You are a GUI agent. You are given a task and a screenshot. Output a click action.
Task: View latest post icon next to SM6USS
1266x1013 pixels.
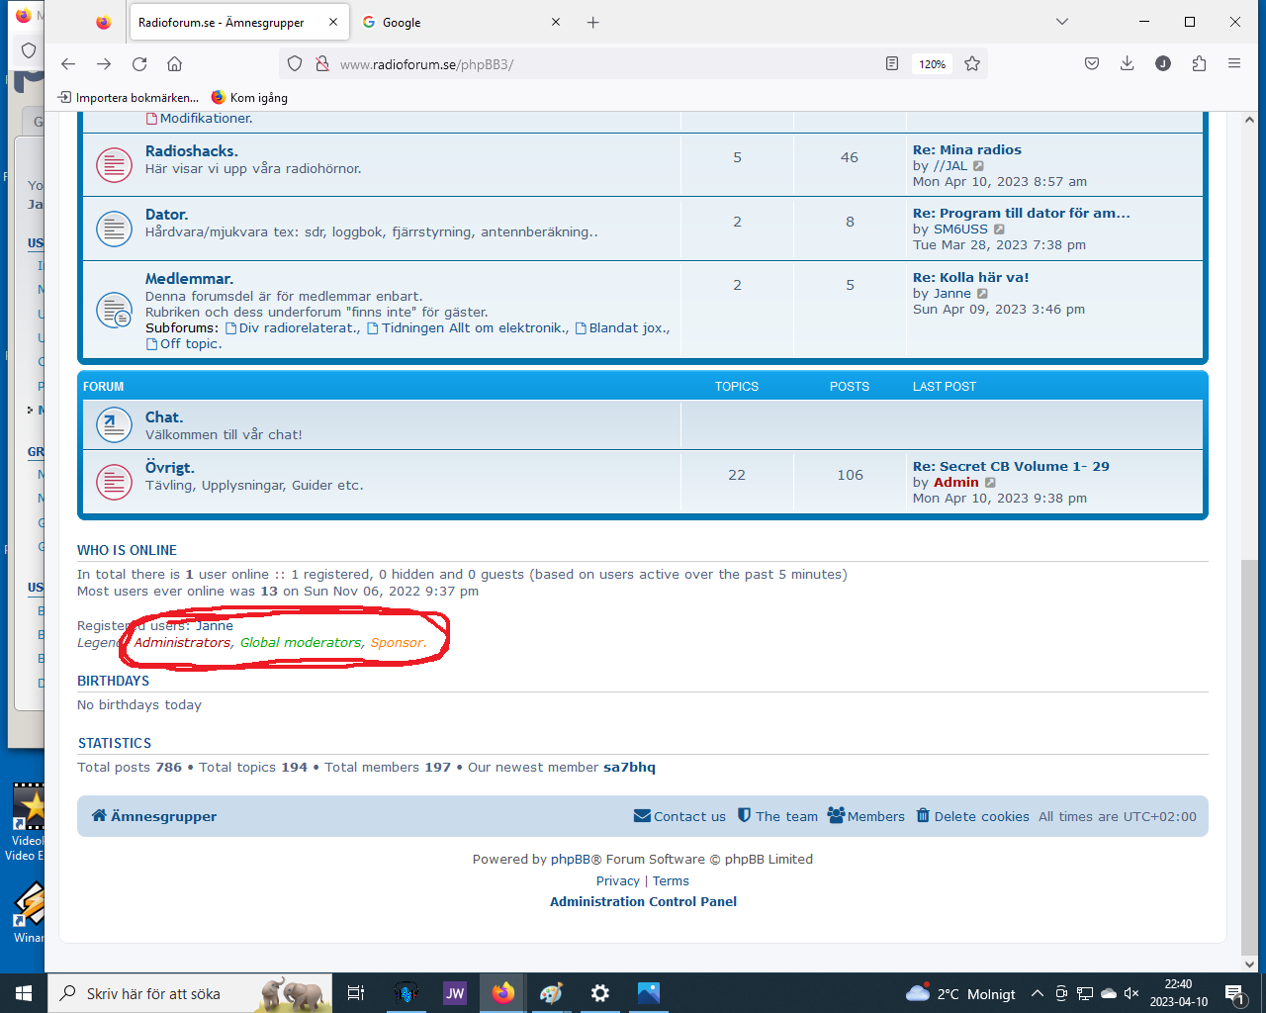coord(999,230)
